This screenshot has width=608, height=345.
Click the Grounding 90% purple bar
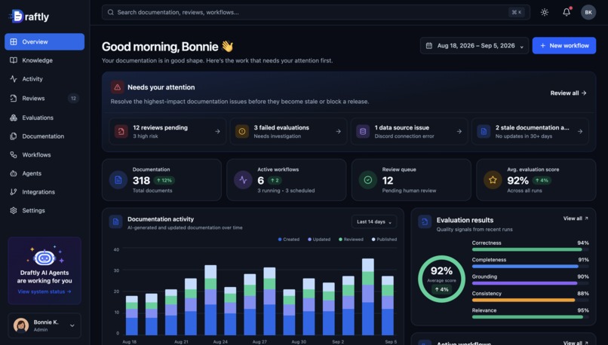pyautogui.click(x=530, y=283)
